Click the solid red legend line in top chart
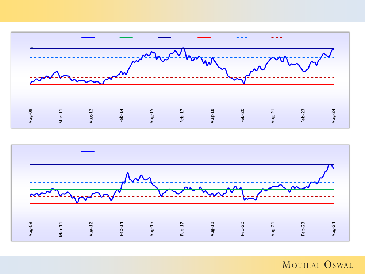The width and height of the screenshot is (365, 274). (204, 37)
